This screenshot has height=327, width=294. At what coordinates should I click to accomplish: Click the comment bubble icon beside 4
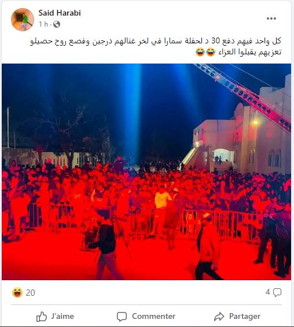tap(277, 292)
